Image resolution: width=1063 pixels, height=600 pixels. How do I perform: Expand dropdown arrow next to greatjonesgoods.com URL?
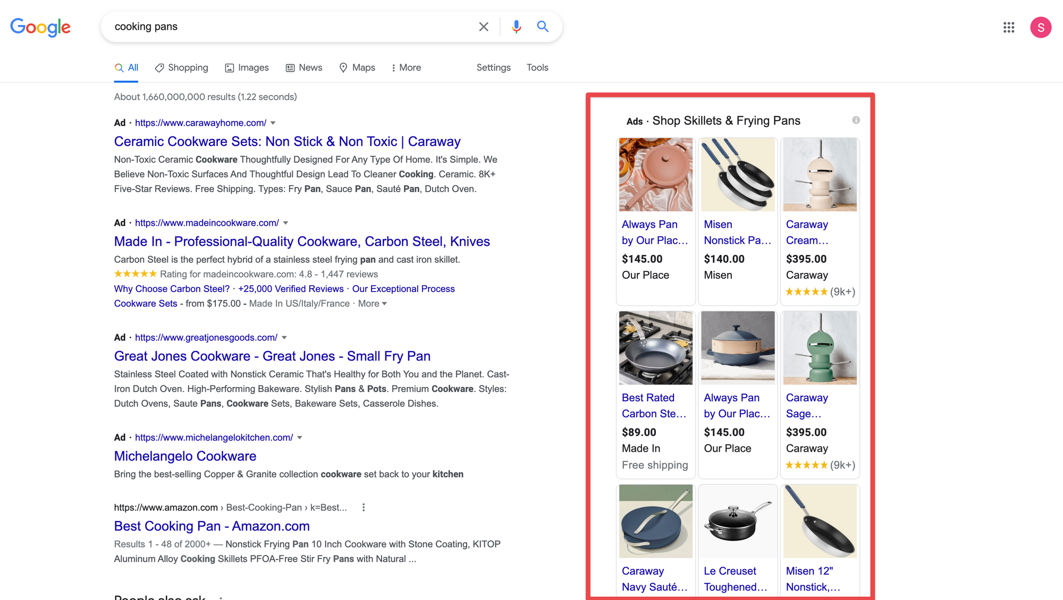coord(284,338)
